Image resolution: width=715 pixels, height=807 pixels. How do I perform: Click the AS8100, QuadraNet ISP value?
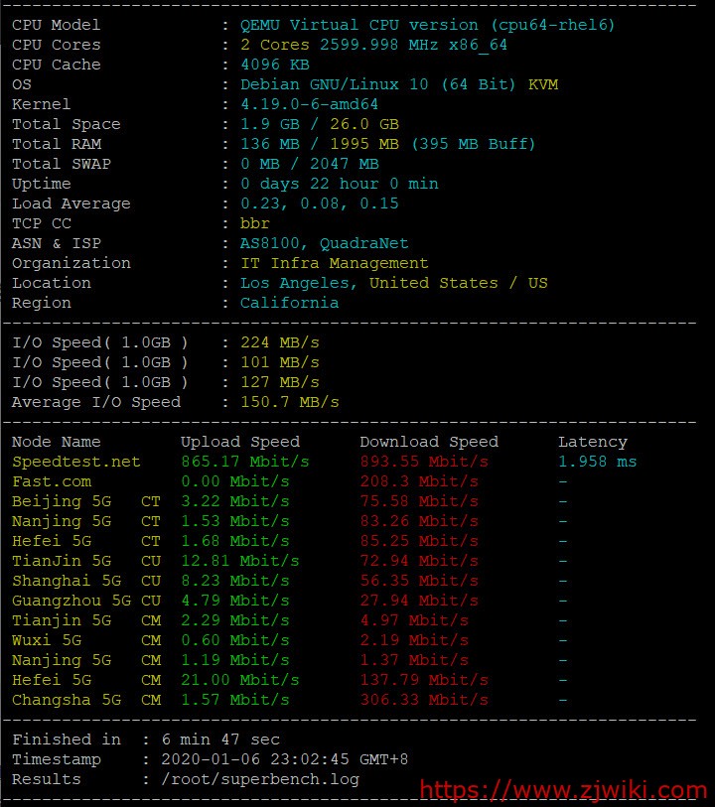[324, 243]
